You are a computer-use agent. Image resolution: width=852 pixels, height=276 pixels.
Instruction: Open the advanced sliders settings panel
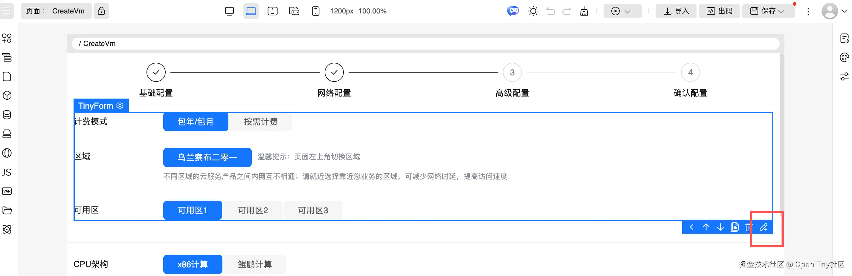pos(845,76)
